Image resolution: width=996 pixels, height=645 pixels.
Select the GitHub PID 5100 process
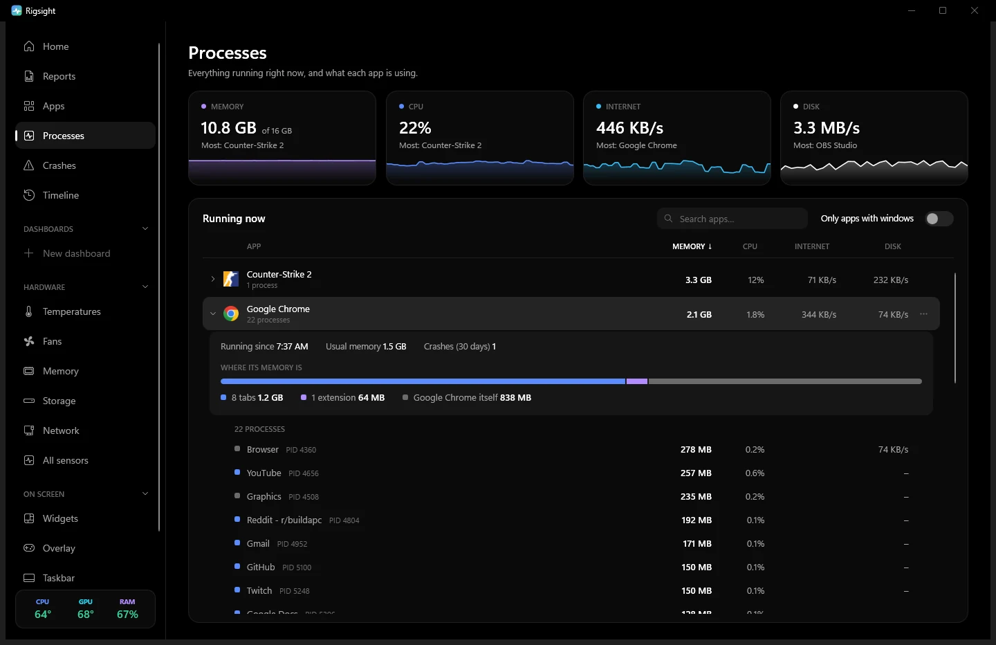(571, 567)
